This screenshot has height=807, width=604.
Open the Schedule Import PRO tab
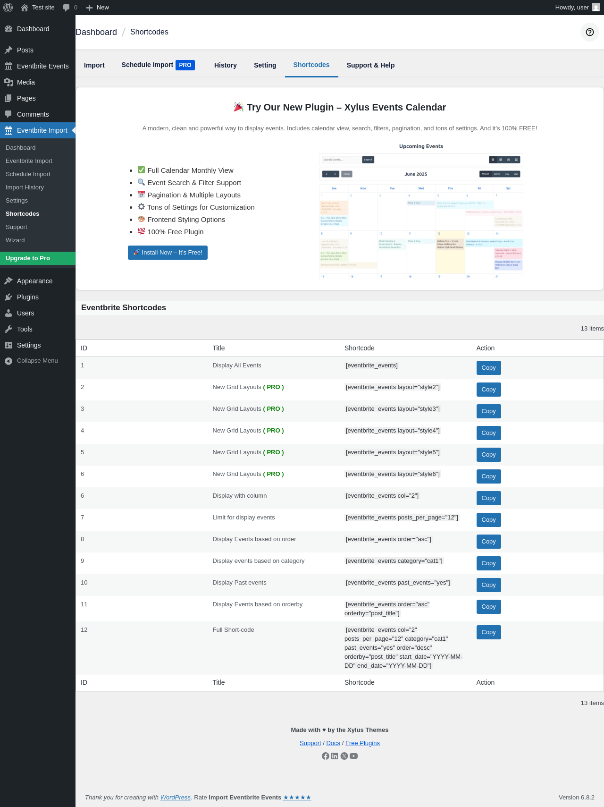(x=158, y=65)
